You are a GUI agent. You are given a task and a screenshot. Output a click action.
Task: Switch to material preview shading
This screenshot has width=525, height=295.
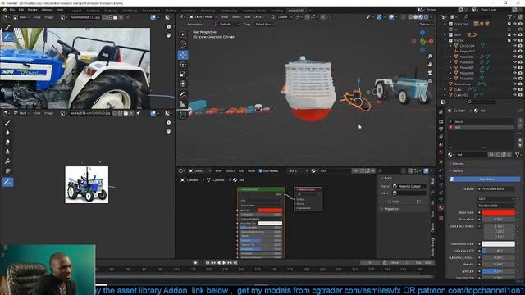[x=421, y=16]
